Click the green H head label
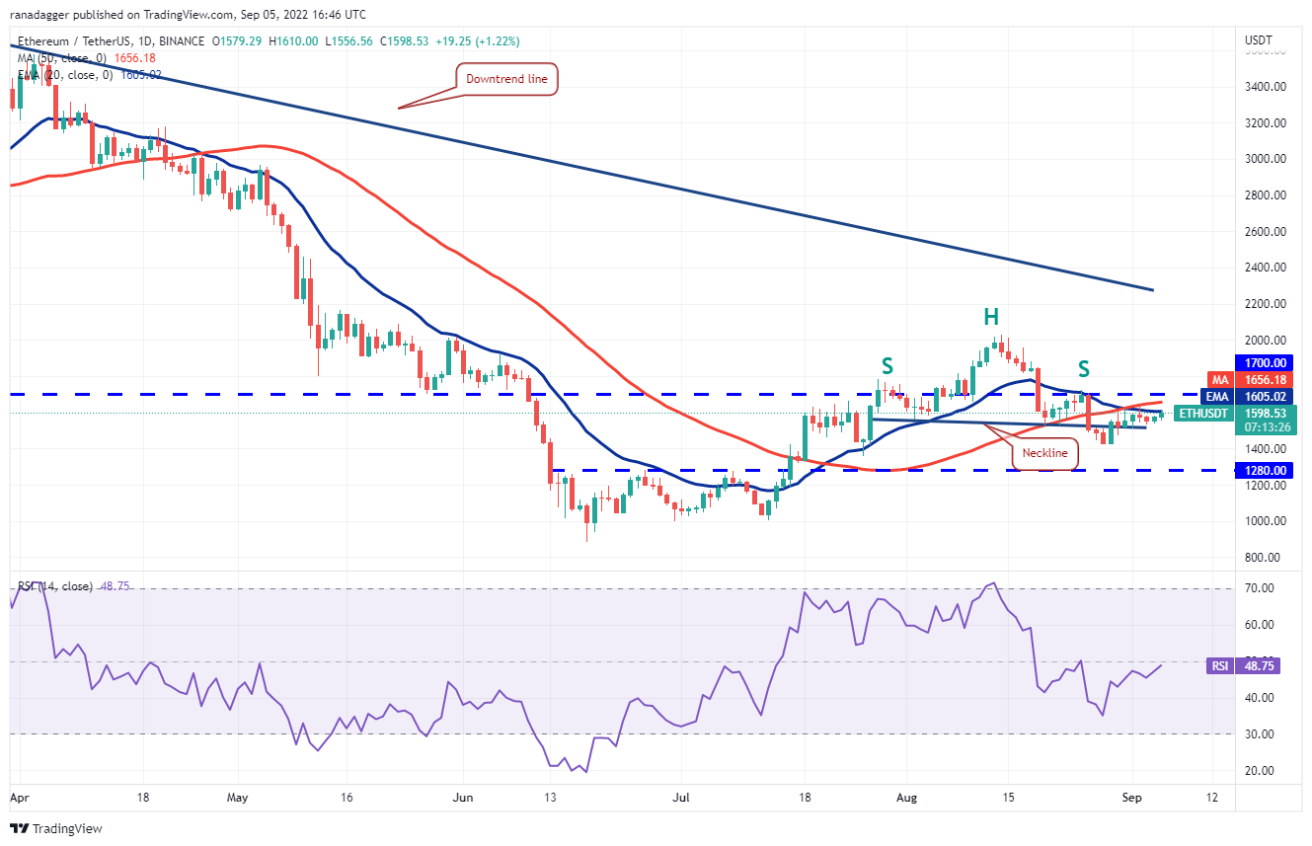 [x=990, y=317]
